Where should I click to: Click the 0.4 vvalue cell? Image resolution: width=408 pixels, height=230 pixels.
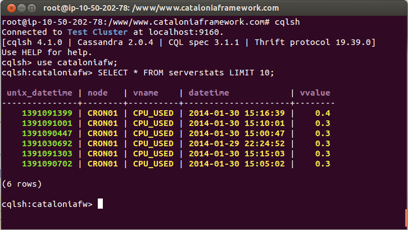pos(323,113)
